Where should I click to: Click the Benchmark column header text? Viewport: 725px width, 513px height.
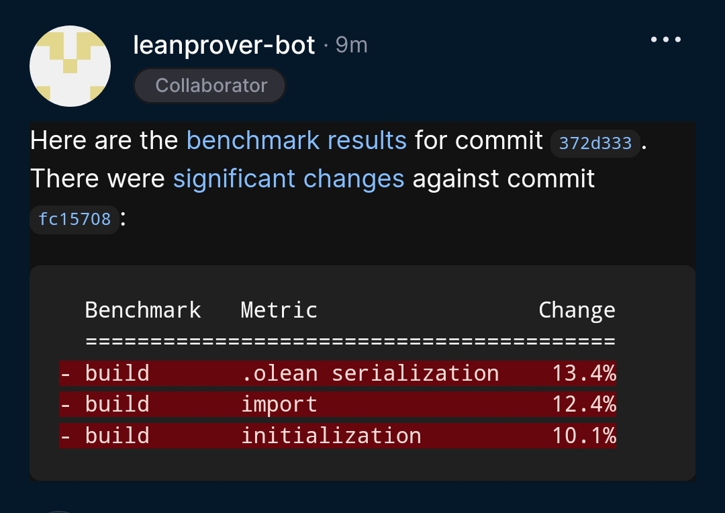coord(143,310)
